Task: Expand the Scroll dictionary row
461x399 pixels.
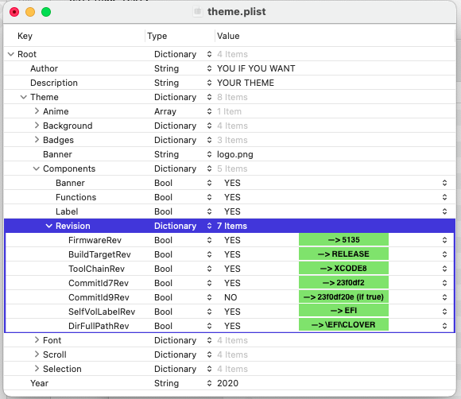Action: pyautogui.click(x=37, y=354)
